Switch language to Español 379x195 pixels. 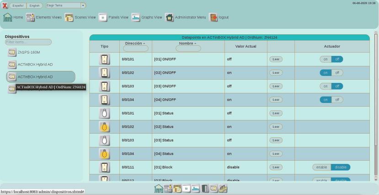pyautogui.click(x=18, y=5)
